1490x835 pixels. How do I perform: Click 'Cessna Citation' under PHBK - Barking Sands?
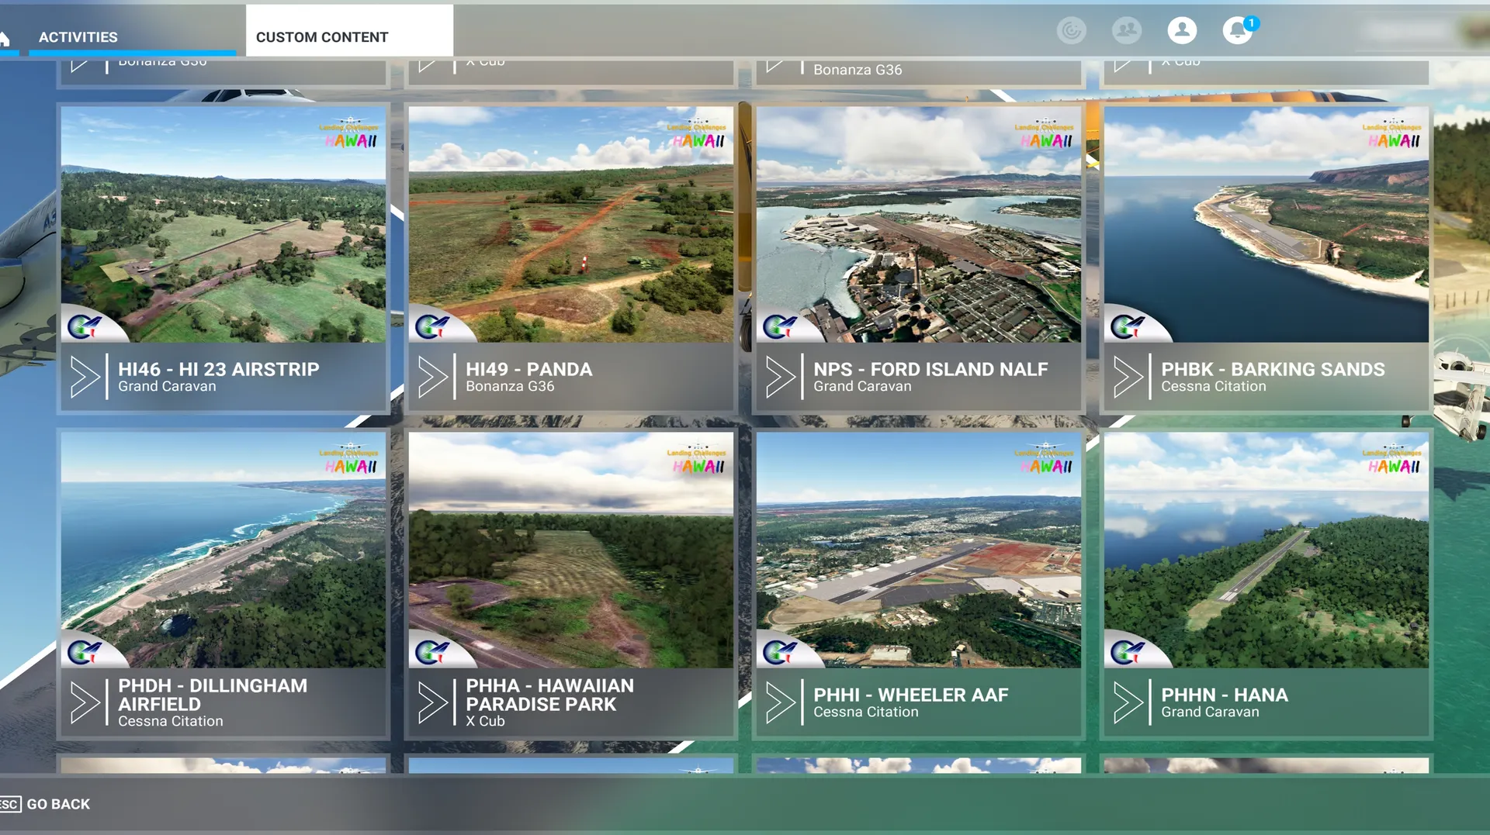pyautogui.click(x=1213, y=386)
